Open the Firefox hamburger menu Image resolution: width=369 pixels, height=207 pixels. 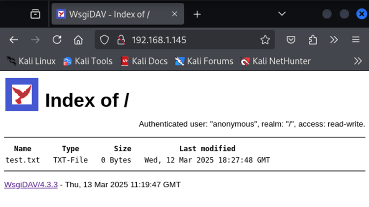[x=356, y=40]
